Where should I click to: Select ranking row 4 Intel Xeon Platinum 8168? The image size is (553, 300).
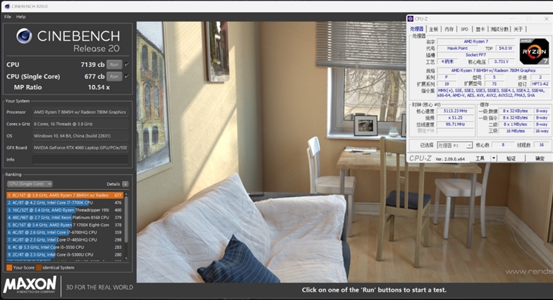(65, 218)
